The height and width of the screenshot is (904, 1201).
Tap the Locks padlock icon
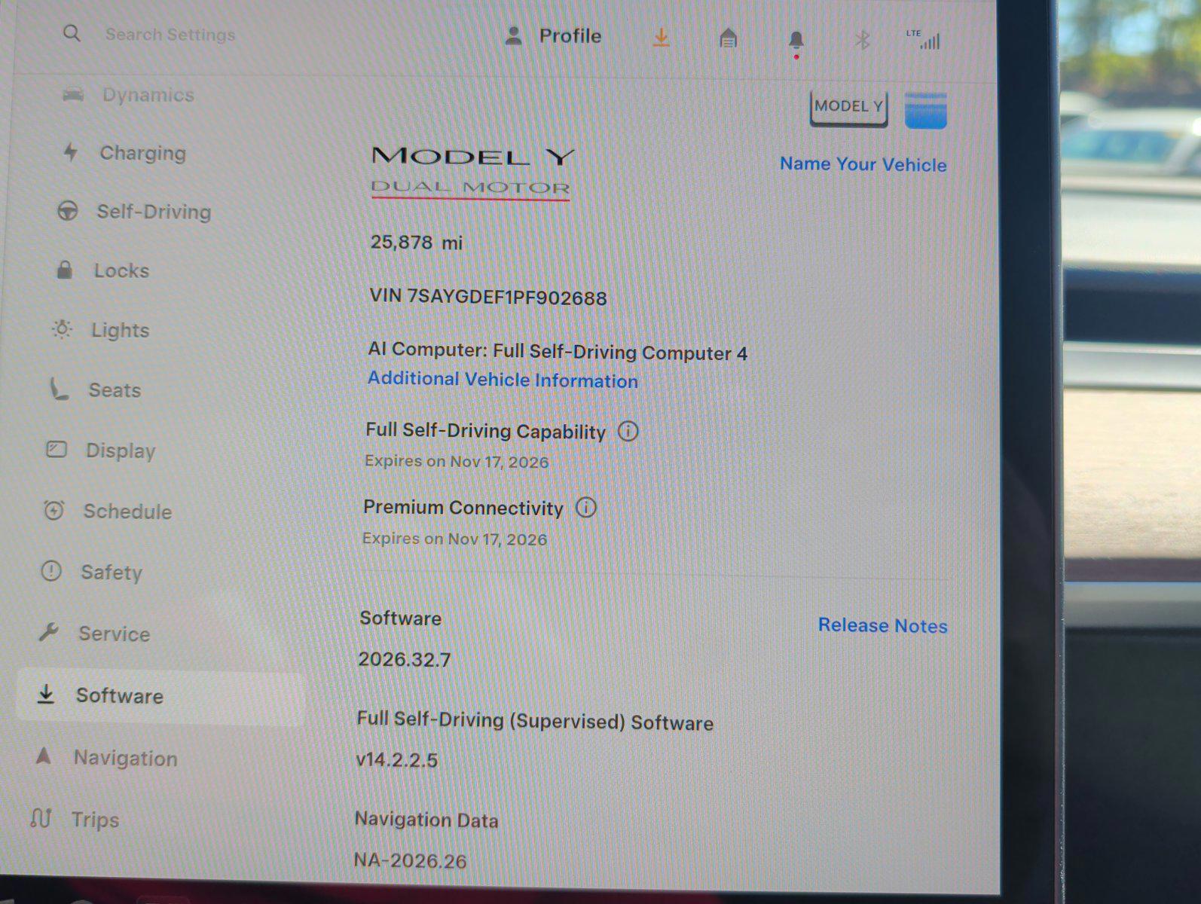click(x=65, y=269)
